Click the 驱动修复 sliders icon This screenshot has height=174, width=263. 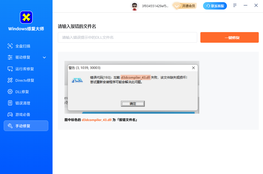pos(10,57)
